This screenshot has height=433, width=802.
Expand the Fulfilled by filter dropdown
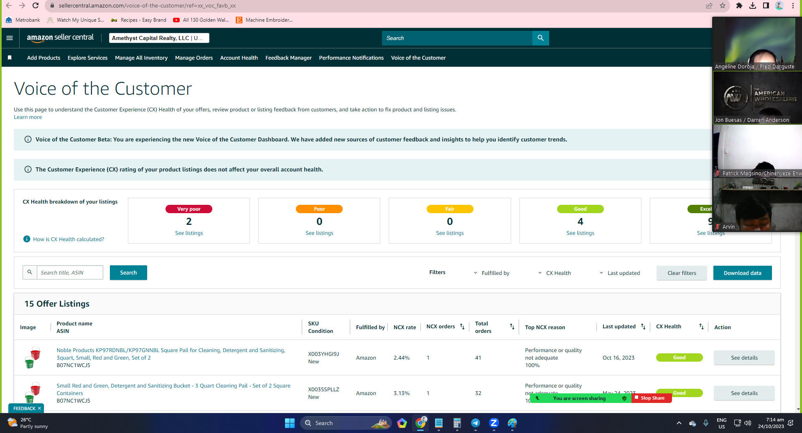[x=491, y=273]
